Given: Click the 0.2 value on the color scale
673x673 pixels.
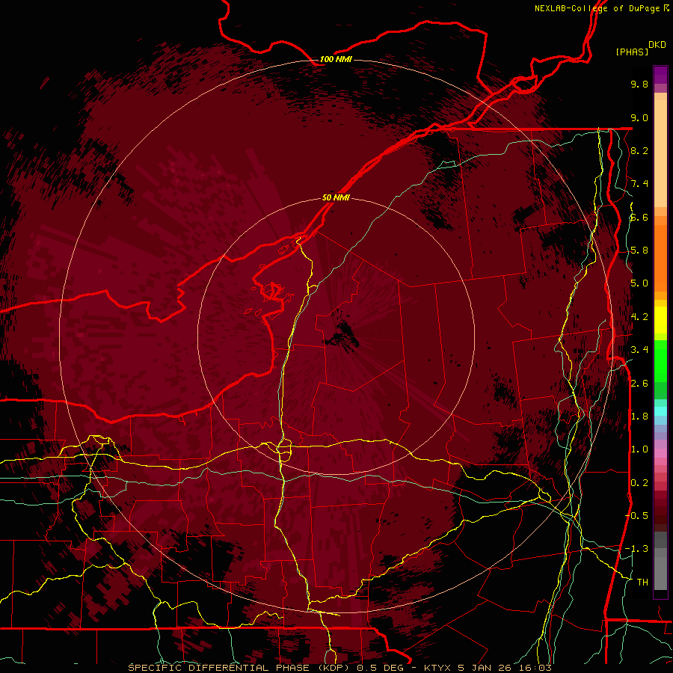Looking at the screenshot, I should click(x=639, y=482).
